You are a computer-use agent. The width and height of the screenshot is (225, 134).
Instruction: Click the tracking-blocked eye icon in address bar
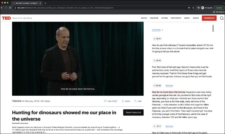click(189, 8)
